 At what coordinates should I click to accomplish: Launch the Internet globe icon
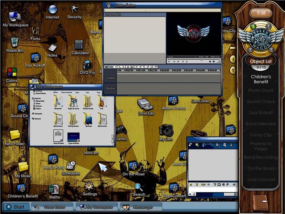(x=53, y=9)
